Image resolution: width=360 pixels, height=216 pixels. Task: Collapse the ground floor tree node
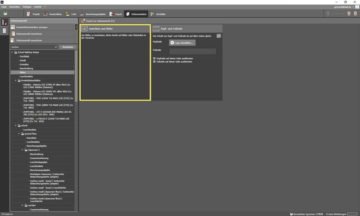[x=19, y=134]
